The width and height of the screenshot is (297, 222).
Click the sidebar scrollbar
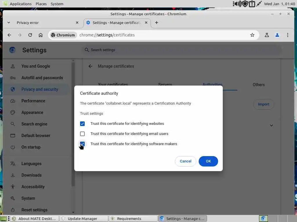coord(73,124)
